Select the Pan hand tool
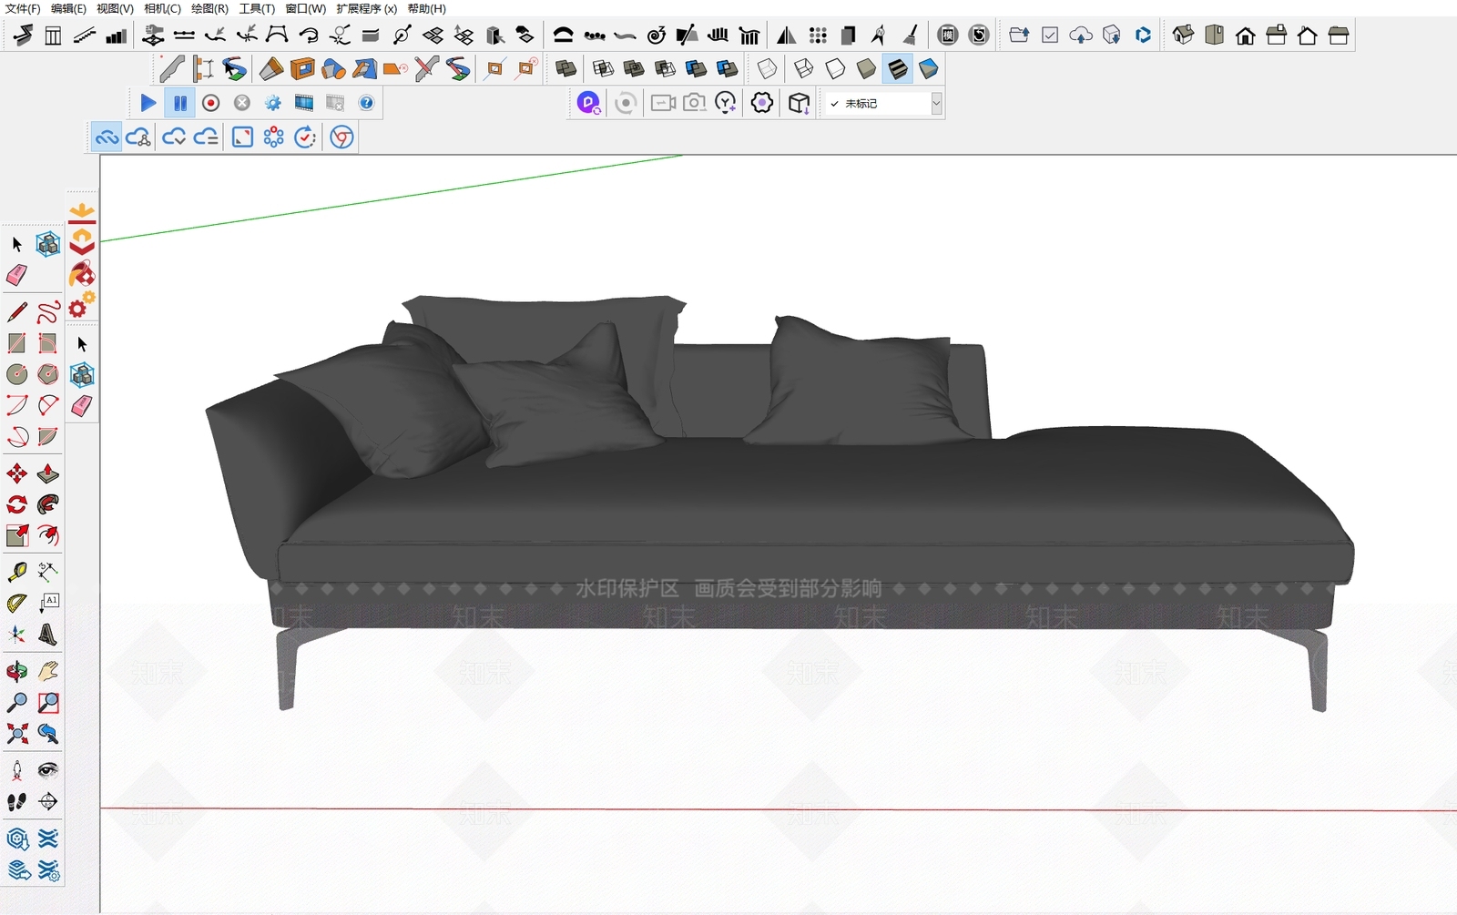 48,672
